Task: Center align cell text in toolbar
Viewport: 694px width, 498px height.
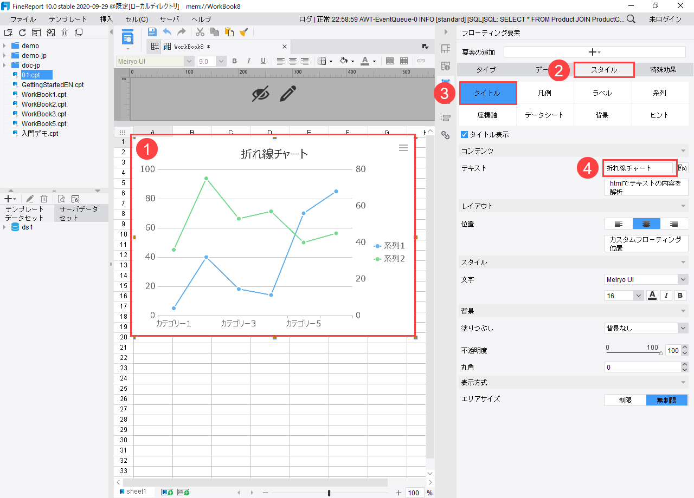Action: [x=293, y=61]
